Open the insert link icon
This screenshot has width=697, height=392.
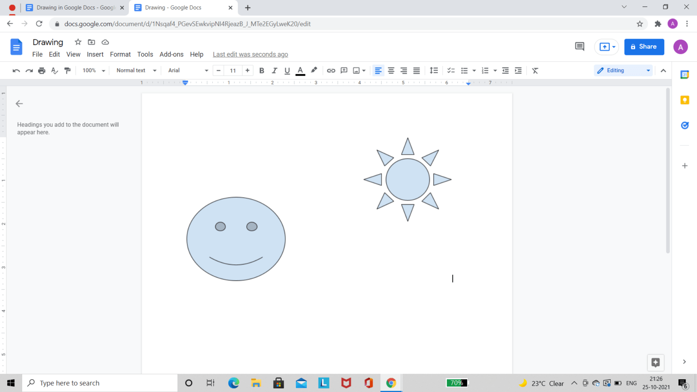(x=331, y=70)
